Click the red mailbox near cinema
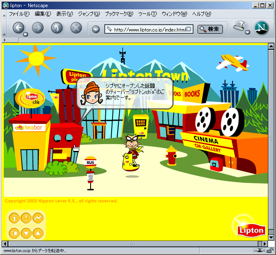 216,164
